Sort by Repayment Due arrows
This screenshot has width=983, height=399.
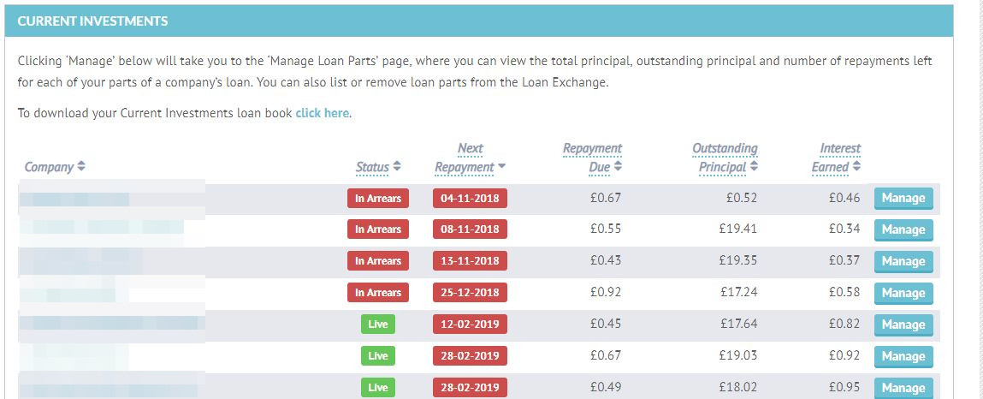(619, 167)
